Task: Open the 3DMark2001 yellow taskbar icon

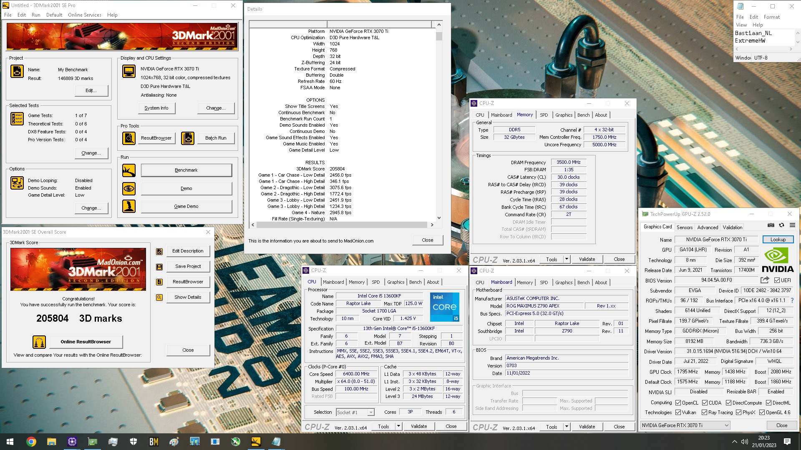Action: pyautogui.click(x=256, y=442)
